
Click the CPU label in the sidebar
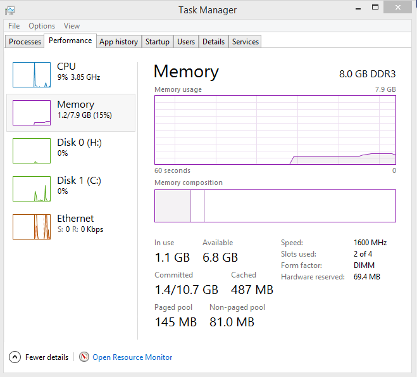[x=66, y=67]
